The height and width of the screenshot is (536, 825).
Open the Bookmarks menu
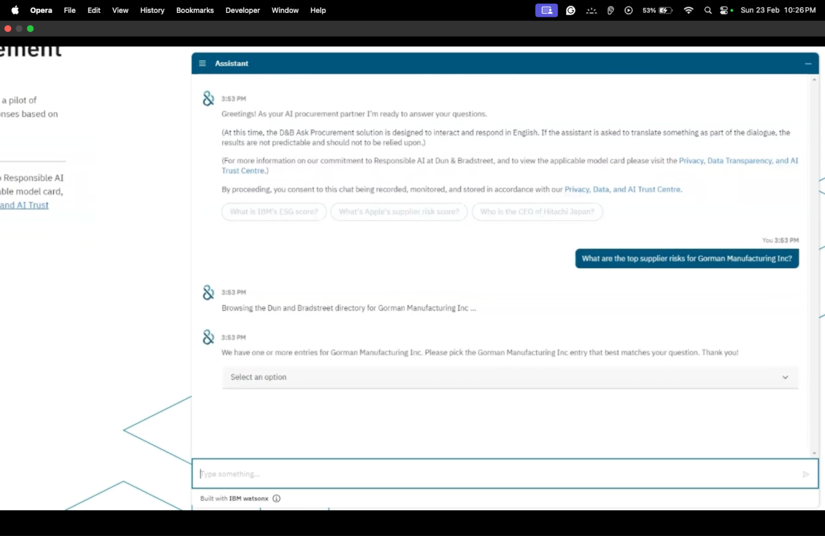coord(195,10)
